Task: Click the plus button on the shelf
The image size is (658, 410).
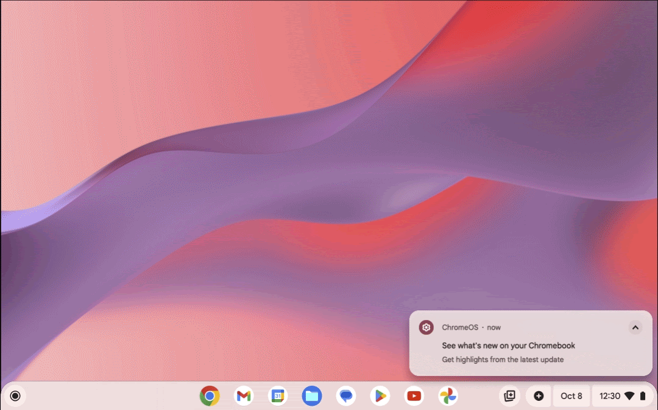Action: point(539,395)
